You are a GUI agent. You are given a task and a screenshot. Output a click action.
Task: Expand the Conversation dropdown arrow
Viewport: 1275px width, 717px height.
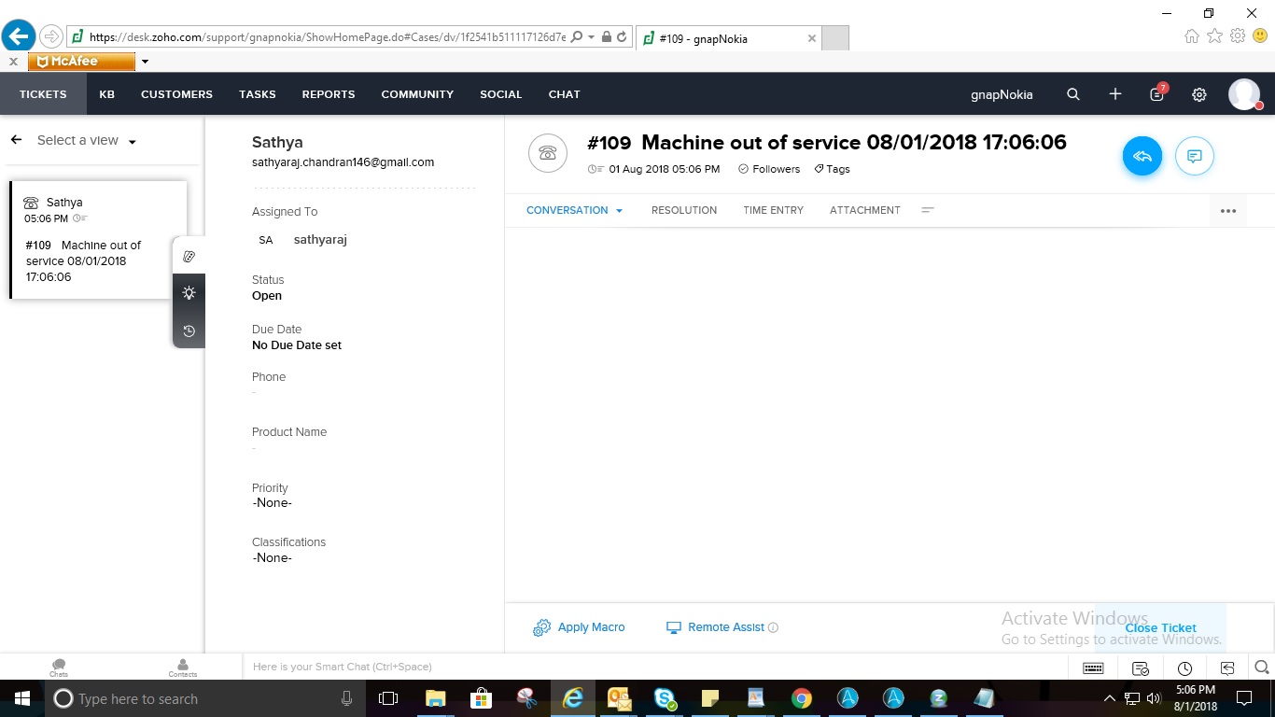pos(619,211)
